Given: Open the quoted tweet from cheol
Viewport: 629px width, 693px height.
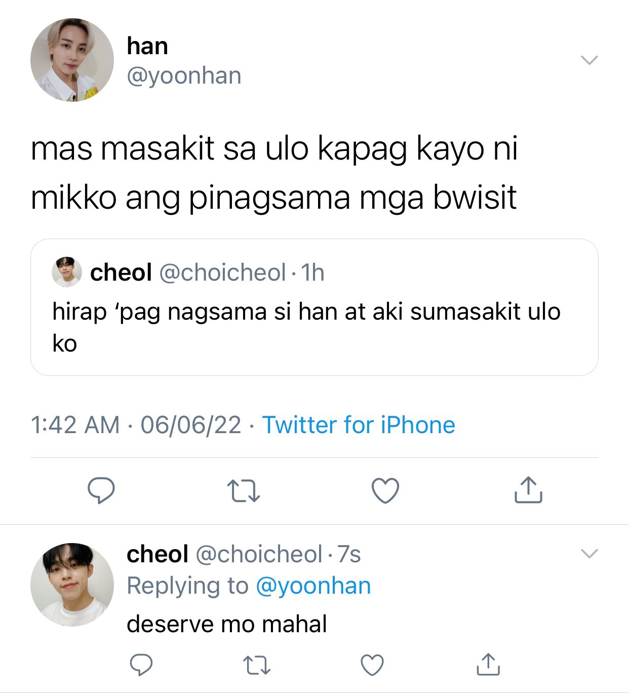Looking at the screenshot, I should click(314, 307).
